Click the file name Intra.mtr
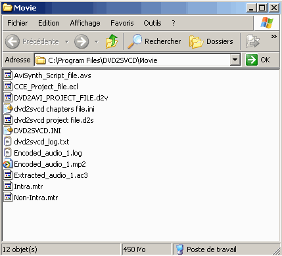This screenshot has width=282, height=256. coord(28,186)
